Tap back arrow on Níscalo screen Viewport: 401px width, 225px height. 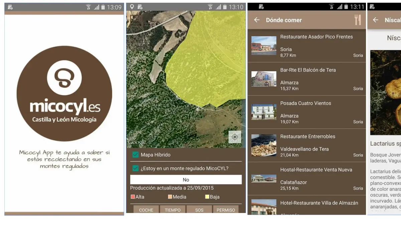coord(375,20)
